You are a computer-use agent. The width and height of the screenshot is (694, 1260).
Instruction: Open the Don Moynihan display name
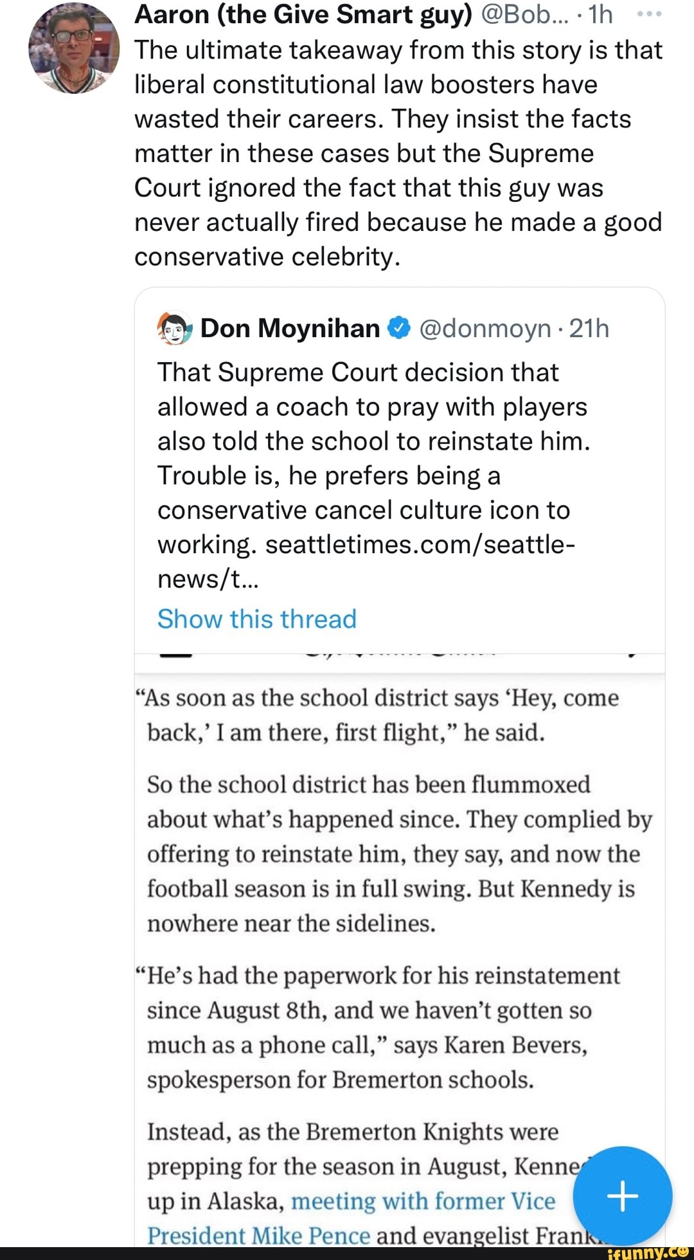(290, 329)
